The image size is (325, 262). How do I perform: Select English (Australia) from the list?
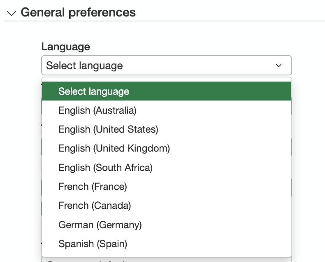point(167,110)
